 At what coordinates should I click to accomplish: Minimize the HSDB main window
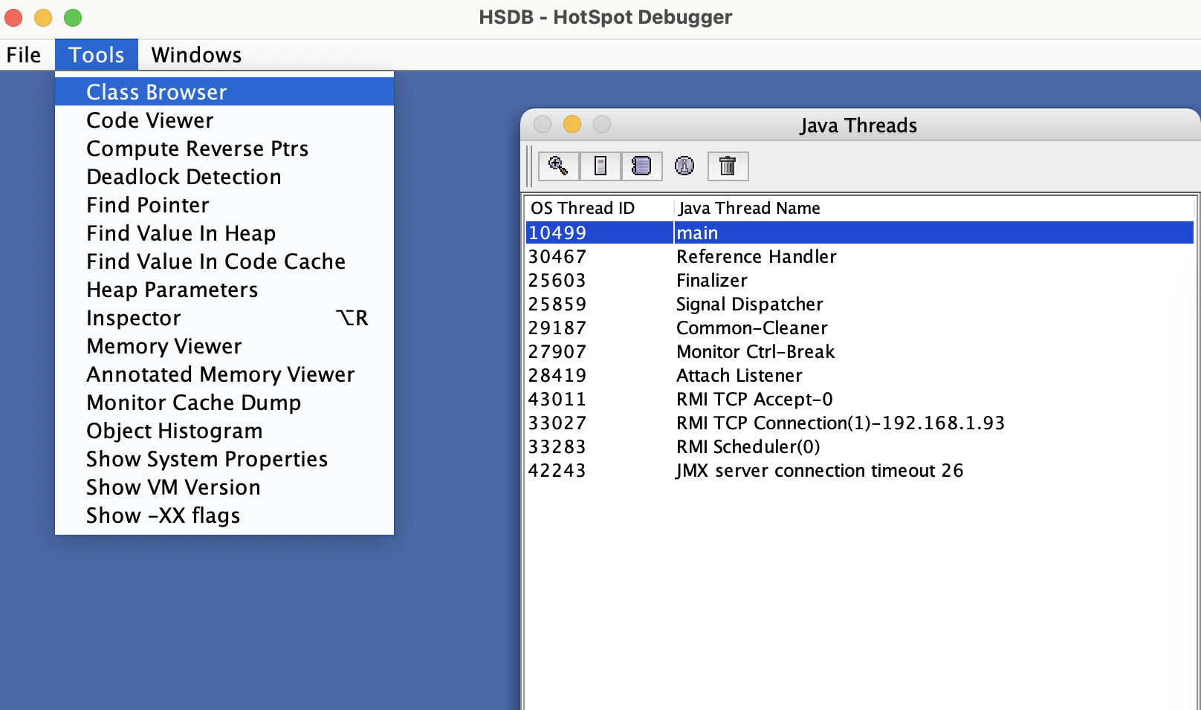point(43,17)
